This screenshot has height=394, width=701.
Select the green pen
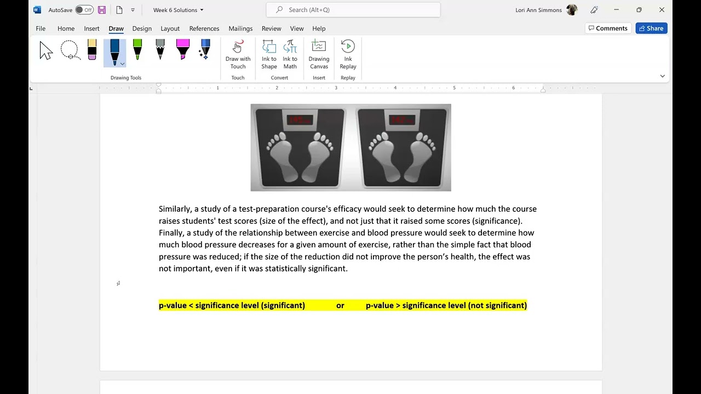tap(137, 50)
